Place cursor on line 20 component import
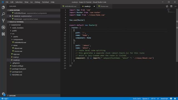This screenshot has width=178, height=100. point(115,58)
